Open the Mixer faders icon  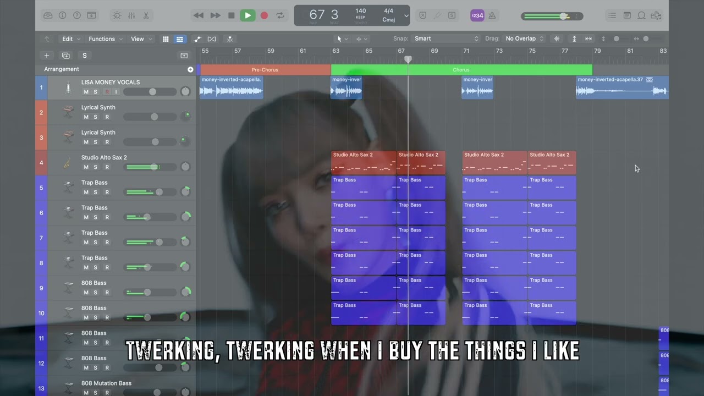click(131, 15)
